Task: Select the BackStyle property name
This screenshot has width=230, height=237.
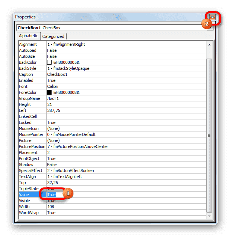Action: click(27, 68)
